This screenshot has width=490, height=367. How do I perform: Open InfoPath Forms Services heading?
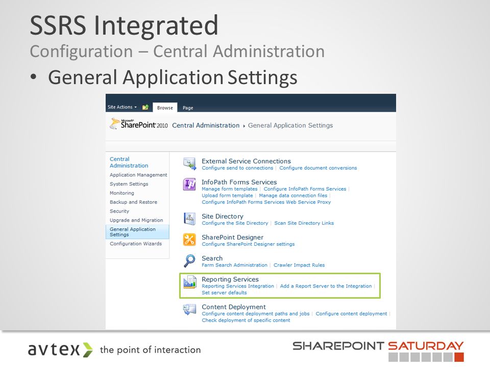(x=239, y=182)
